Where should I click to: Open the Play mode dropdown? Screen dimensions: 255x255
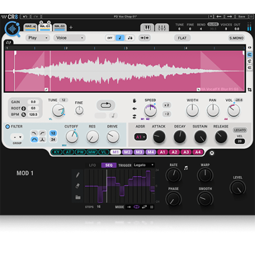coord(38,38)
